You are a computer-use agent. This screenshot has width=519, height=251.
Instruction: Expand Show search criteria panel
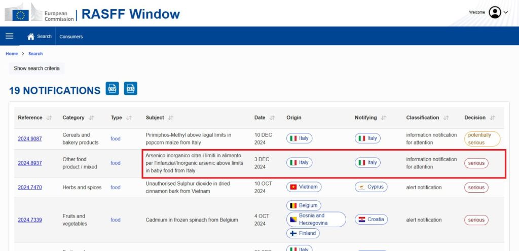coord(36,68)
